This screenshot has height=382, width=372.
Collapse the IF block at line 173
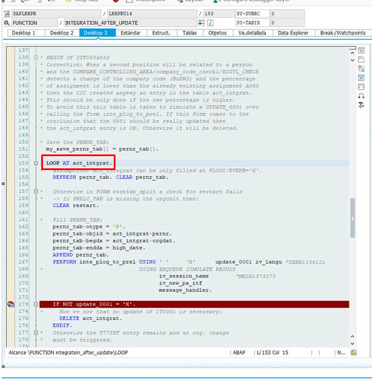[36, 304]
